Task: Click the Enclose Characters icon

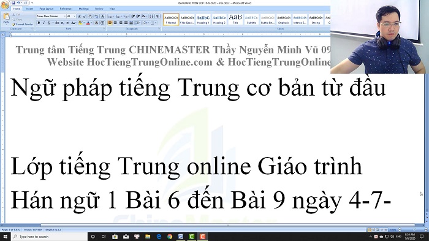Action: click(x=102, y=23)
